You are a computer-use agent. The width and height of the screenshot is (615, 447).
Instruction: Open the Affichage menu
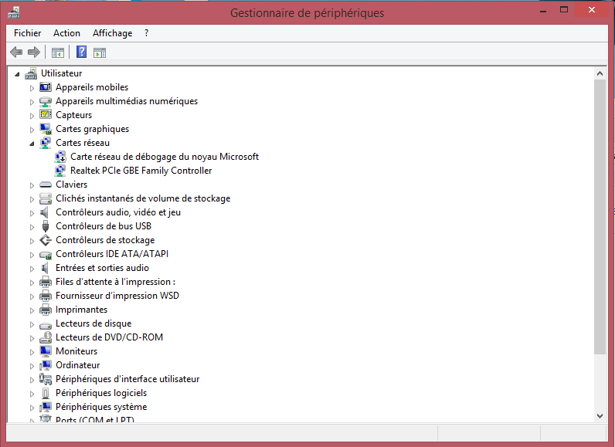point(112,33)
